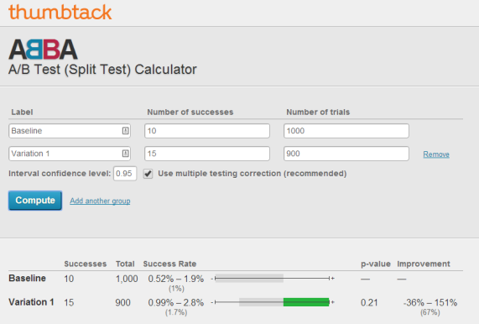Click the thumbtack logo
Image resolution: width=479 pixels, height=324 pixels.
click(60, 13)
